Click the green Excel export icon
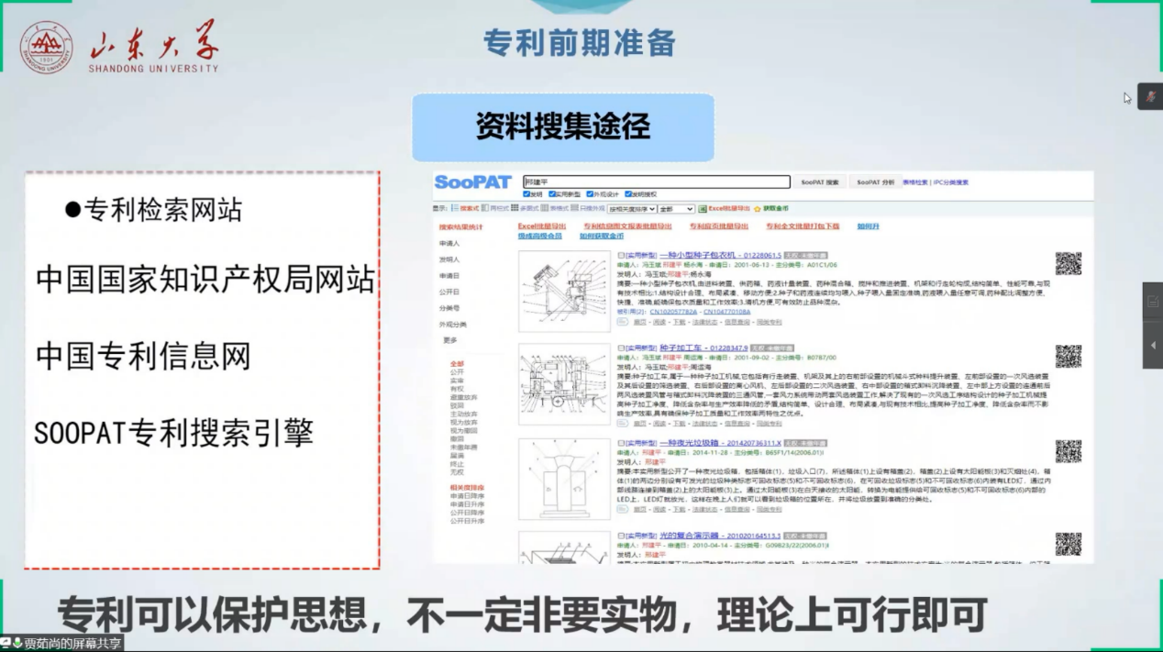1163x652 pixels. [703, 208]
